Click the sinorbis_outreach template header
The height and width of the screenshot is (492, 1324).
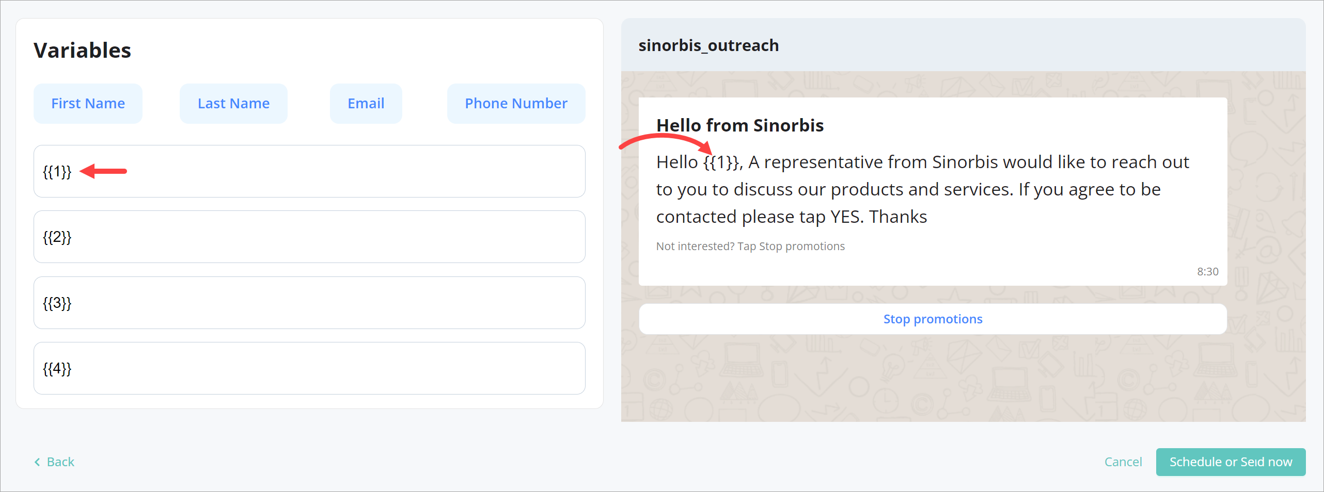[709, 45]
